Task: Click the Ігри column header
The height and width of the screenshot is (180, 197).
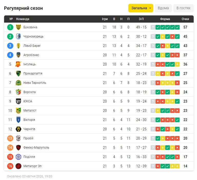Action: tap(105, 19)
